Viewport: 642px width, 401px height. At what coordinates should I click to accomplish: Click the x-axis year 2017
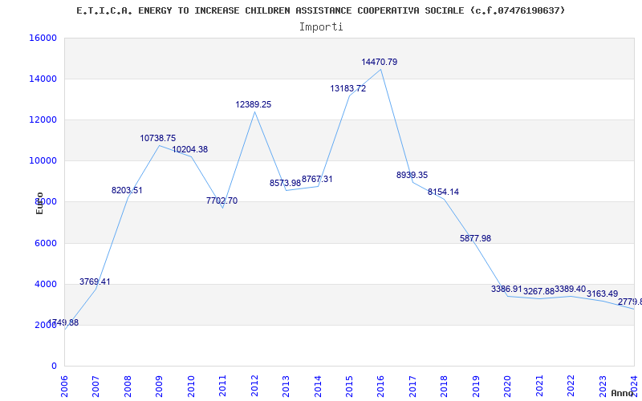coord(413,386)
